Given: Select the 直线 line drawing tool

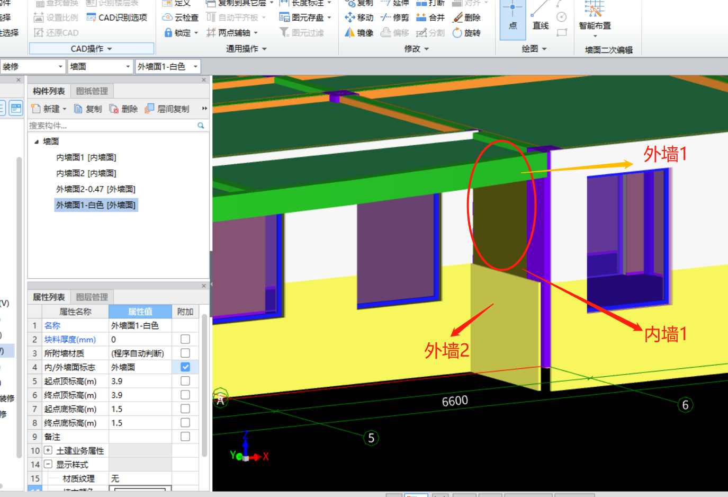Looking at the screenshot, I should tap(541, 17).
